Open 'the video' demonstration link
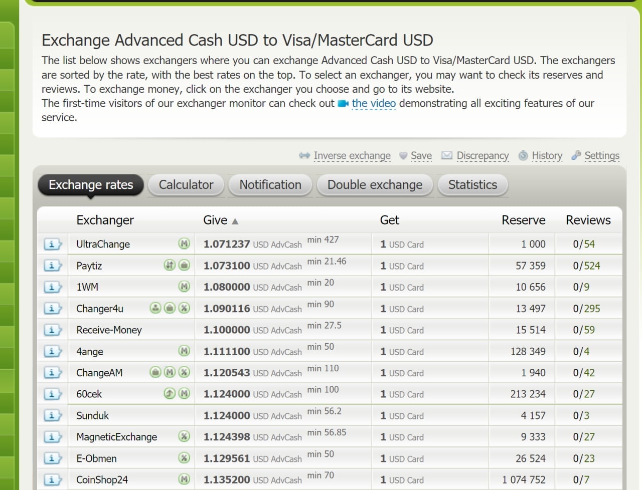 pos(374,103)
